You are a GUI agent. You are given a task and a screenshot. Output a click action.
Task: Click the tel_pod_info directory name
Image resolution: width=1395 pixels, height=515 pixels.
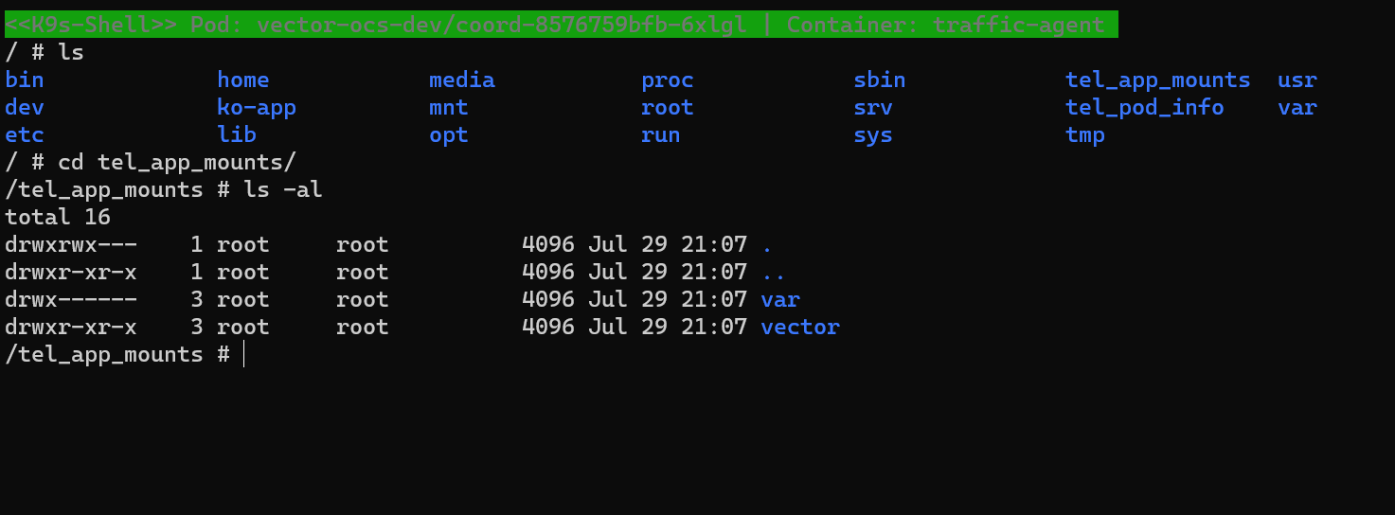pyautogui.click(x=1144, y=108)
